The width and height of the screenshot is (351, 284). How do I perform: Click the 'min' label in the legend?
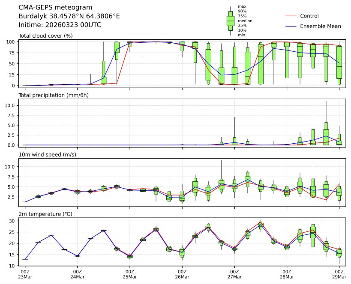(x=241, y=35)
